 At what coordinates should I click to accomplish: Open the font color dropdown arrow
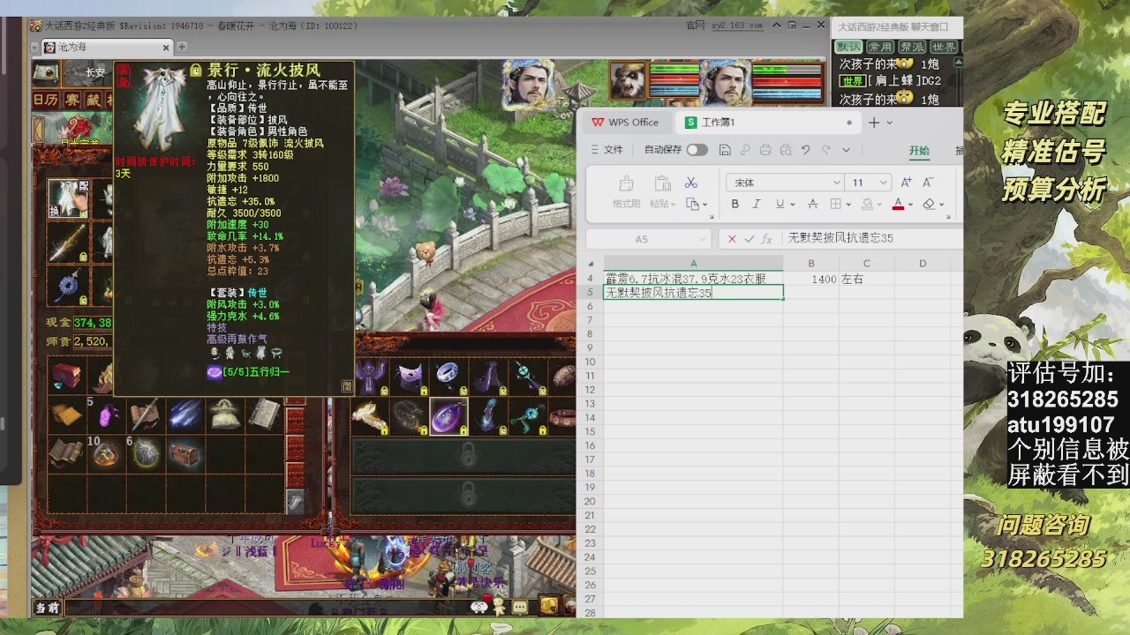[910, 205]
